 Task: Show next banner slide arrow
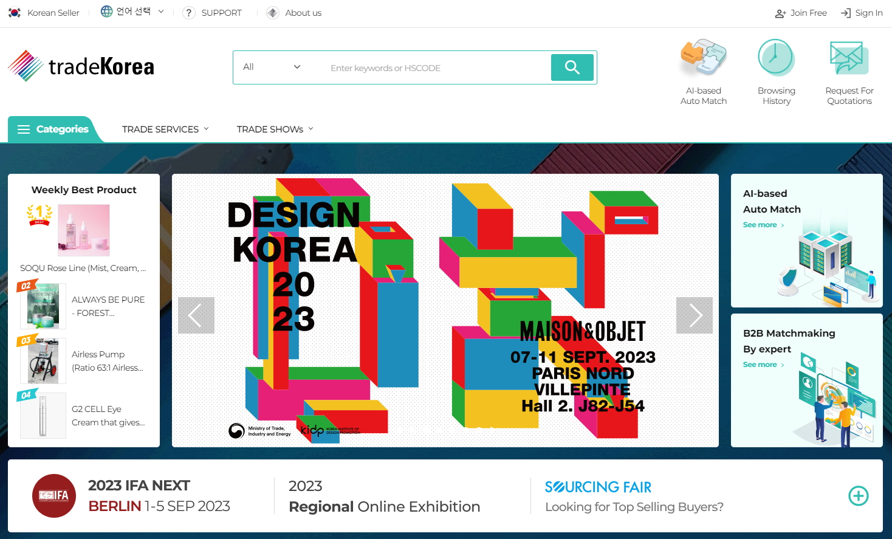[x=695, y=315]
